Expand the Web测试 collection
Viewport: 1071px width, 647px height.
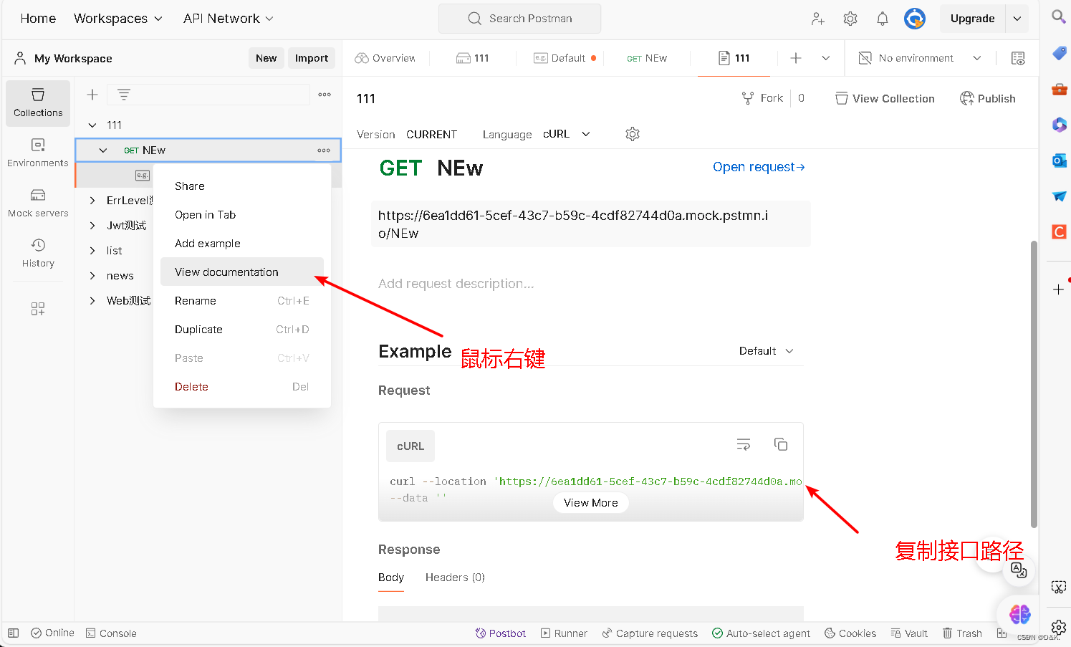(x=92, y=301)
